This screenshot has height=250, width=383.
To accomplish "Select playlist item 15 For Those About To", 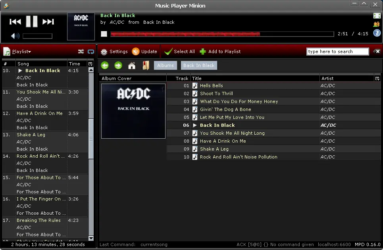I will click(x=45, y=185).
